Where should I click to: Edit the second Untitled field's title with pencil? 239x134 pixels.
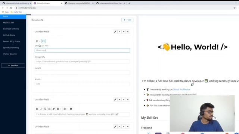tap(115, 99)
